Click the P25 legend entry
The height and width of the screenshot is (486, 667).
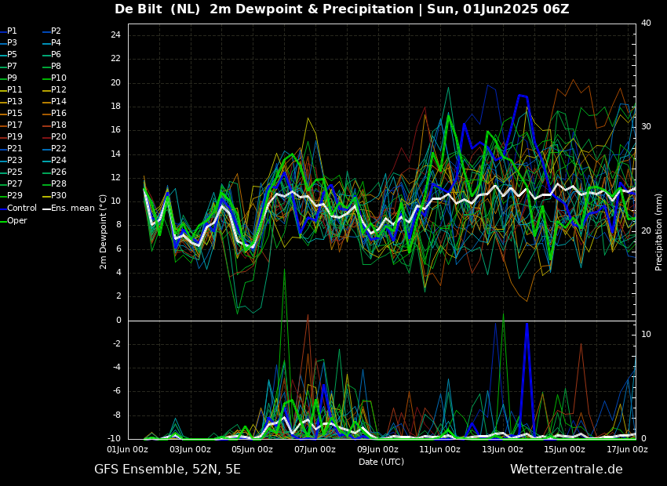(x=11, y=172)
